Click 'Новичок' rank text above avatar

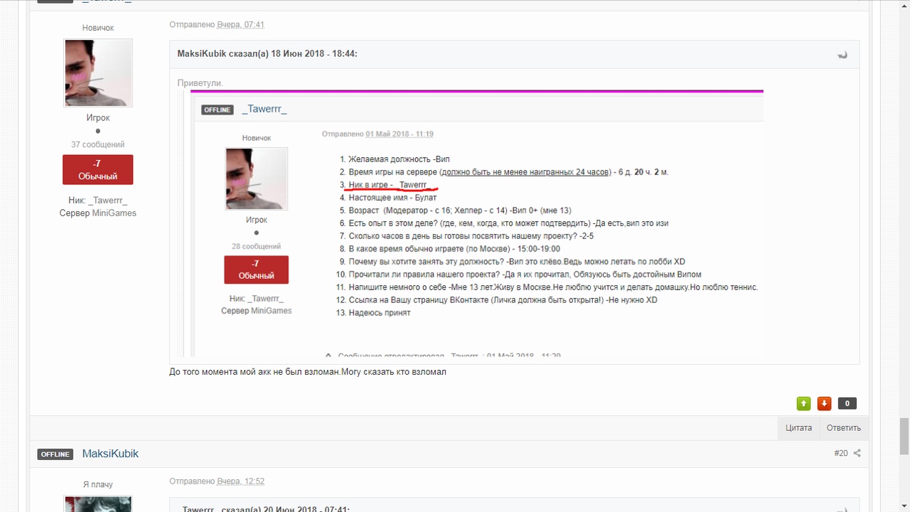[x=98, y=28]
